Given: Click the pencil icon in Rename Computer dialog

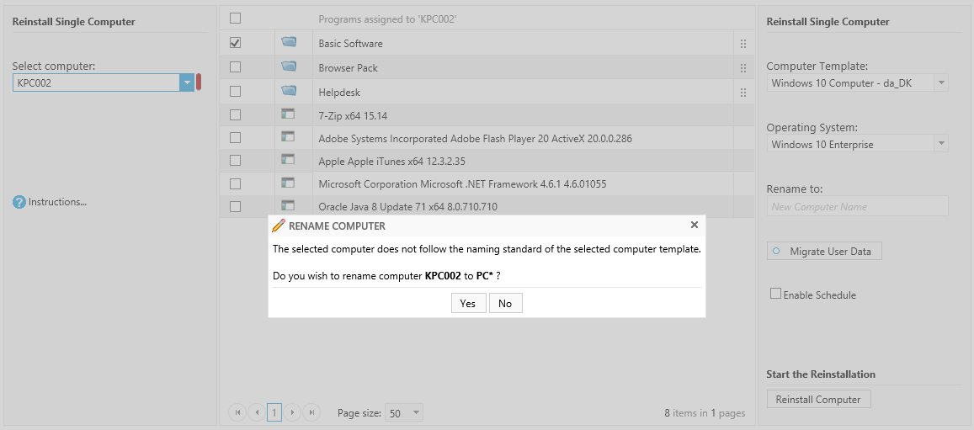Looking at the screenshot, I should (279, 226).
